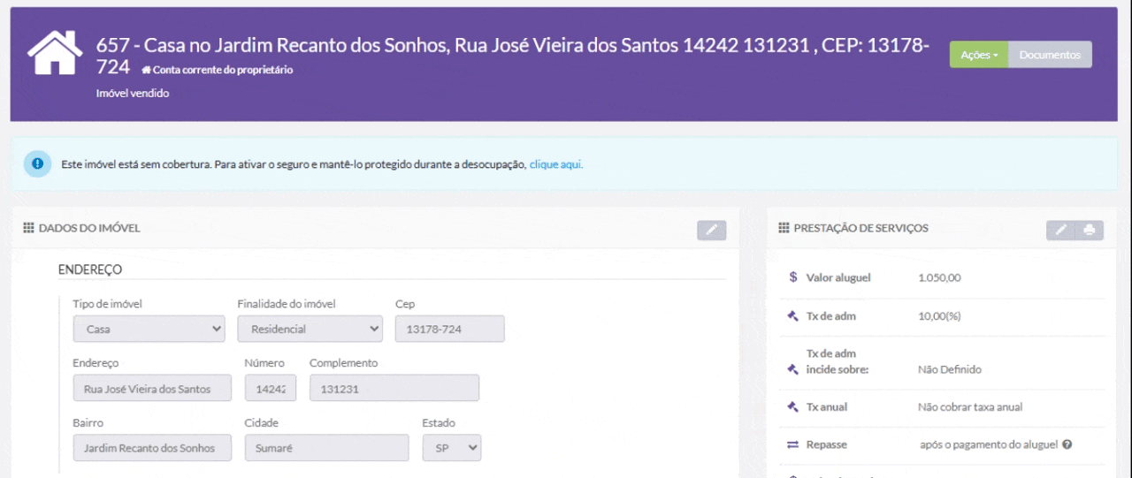This screenshot has width=1132, height=478.
Task: Open the Finalidade do imóvel dropdown
Action: (310, 329)
